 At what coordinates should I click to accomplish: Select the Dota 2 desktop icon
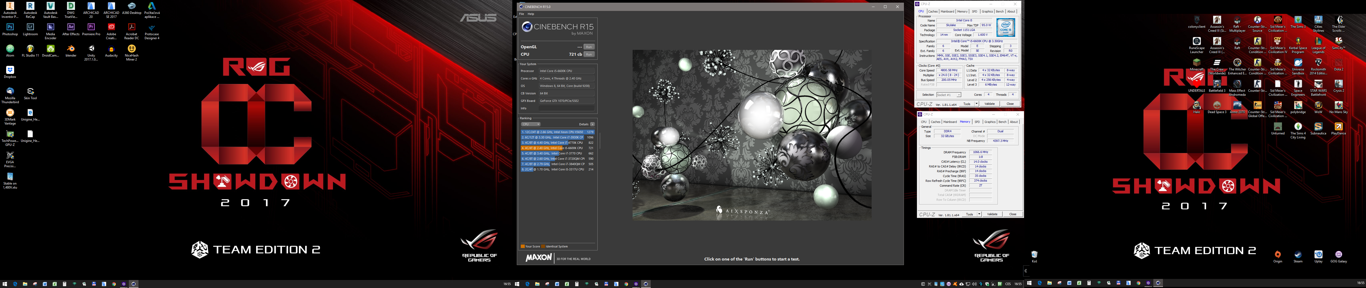tap(1339, 65)
